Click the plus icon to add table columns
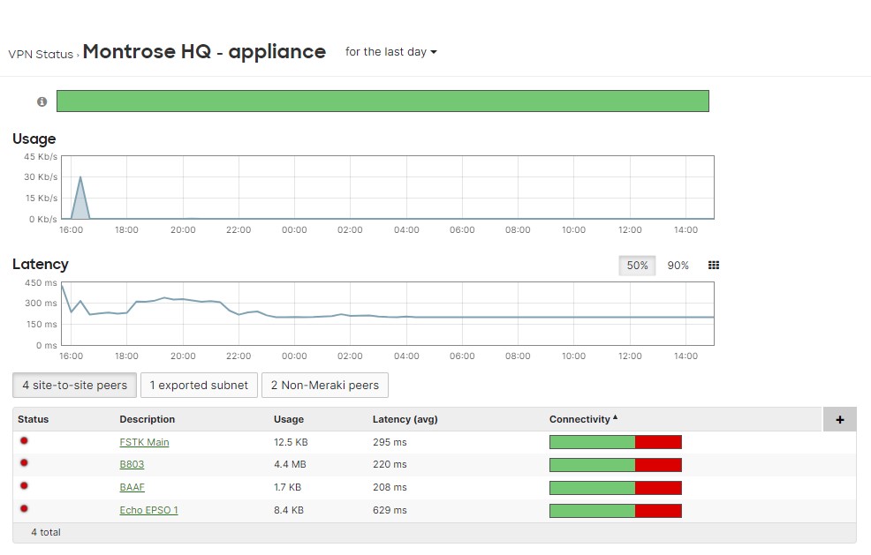This screenshot has height=555, width=871. 839,420
